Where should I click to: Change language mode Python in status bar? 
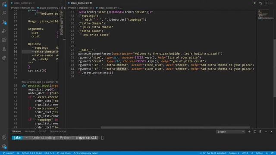tap(259, 153)
